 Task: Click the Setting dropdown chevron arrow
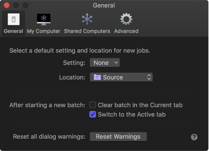coord(116,63)
